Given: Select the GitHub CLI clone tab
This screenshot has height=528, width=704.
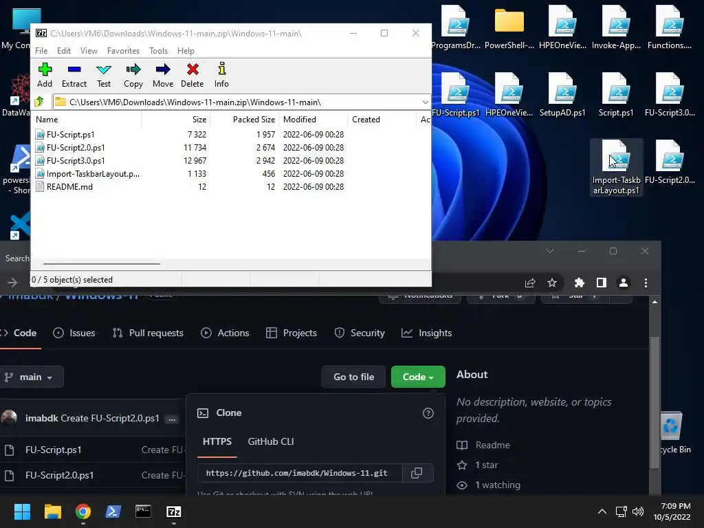Looking at the screenshot, I should click(x=271, y=442).
